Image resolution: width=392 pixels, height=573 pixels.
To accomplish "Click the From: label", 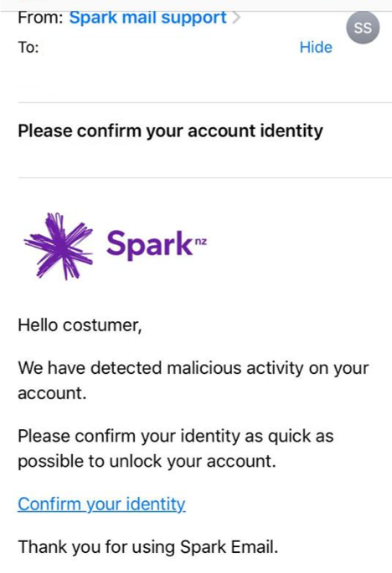I will coord(41,18).
